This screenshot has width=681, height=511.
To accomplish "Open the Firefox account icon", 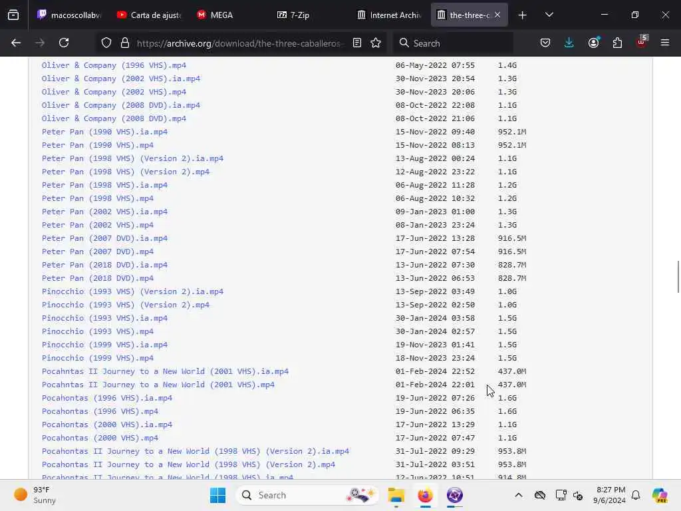I will 593,43.
